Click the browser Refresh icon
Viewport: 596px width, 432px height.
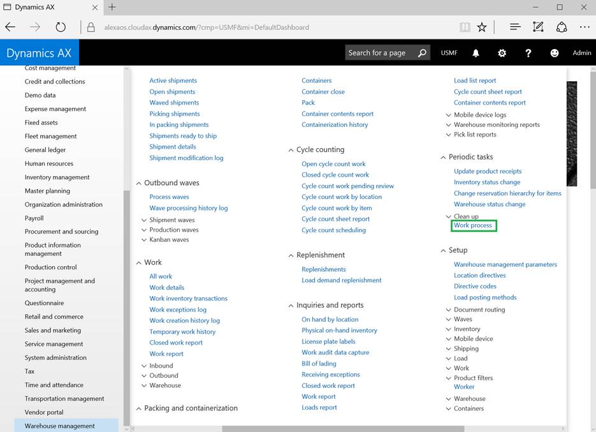[x=60, y=27]
